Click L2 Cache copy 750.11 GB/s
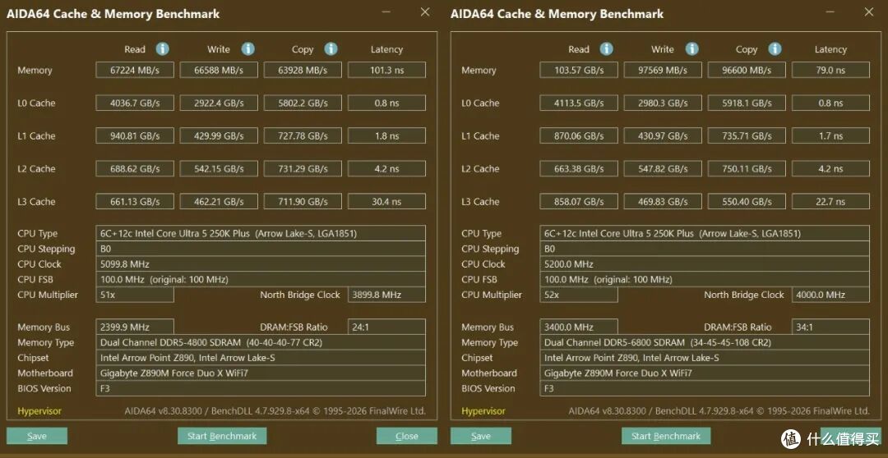 (747, 168)
